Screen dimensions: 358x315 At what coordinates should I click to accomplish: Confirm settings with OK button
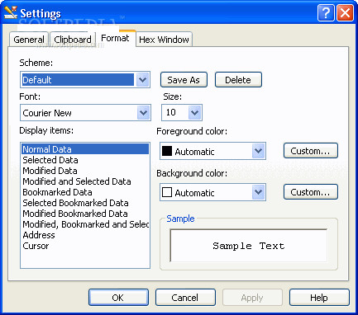pyautogui.click(x=118, y=298)
